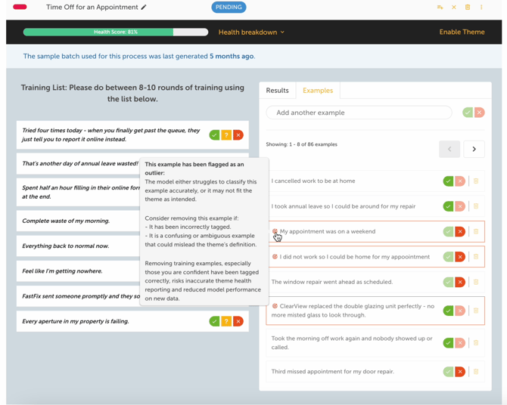This screenshot has width=507, height=405.
Task: Click the X icon in the top toolbar
Action: tap(454, 8)
